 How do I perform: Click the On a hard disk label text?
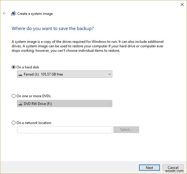pyautogui.click(x=28, y=67)
